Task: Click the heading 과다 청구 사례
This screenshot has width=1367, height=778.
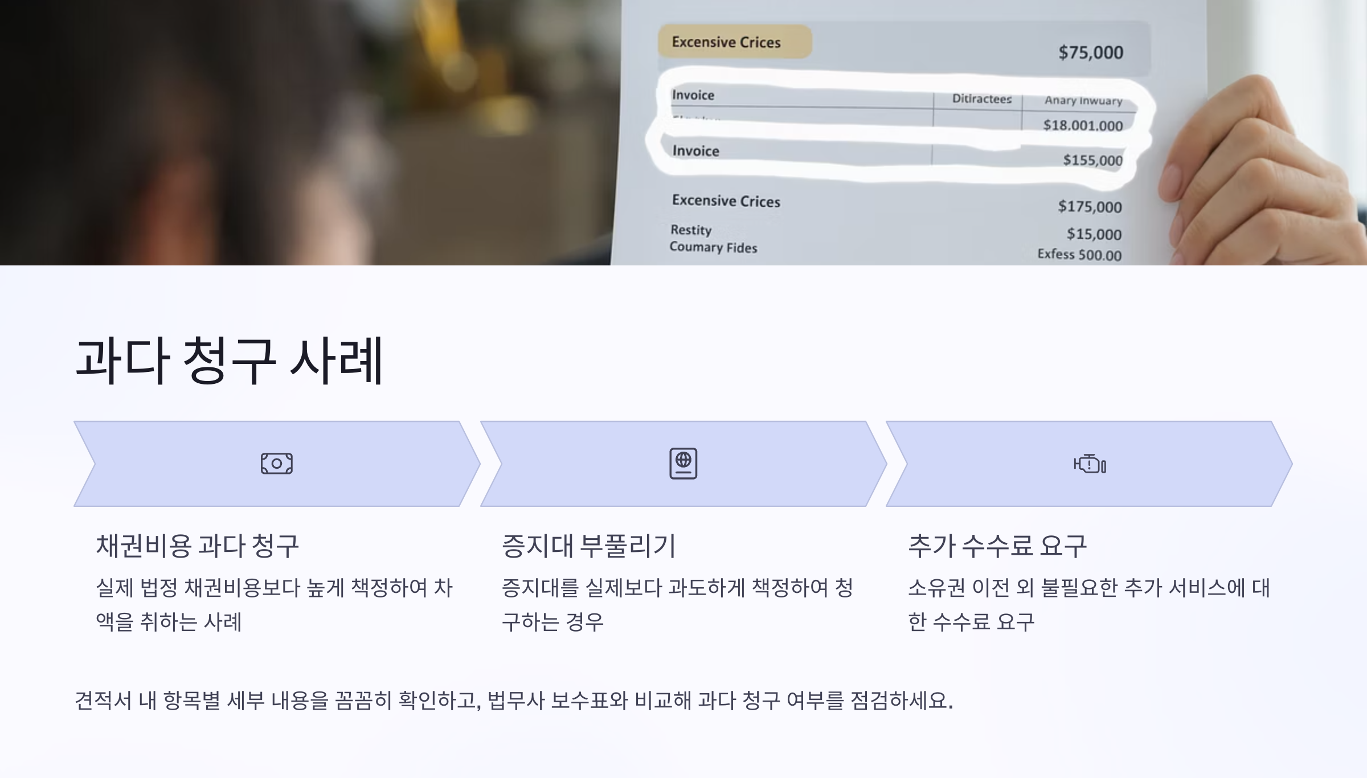Action: [x=229, y=361]
